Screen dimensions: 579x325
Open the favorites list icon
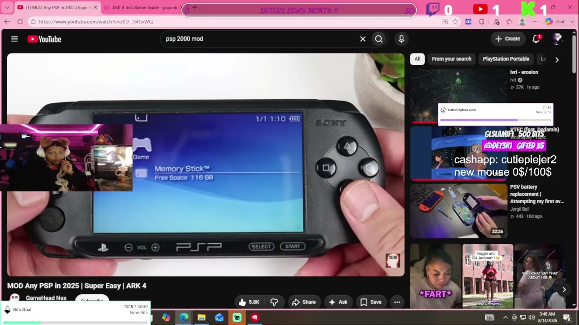[509, 22]
